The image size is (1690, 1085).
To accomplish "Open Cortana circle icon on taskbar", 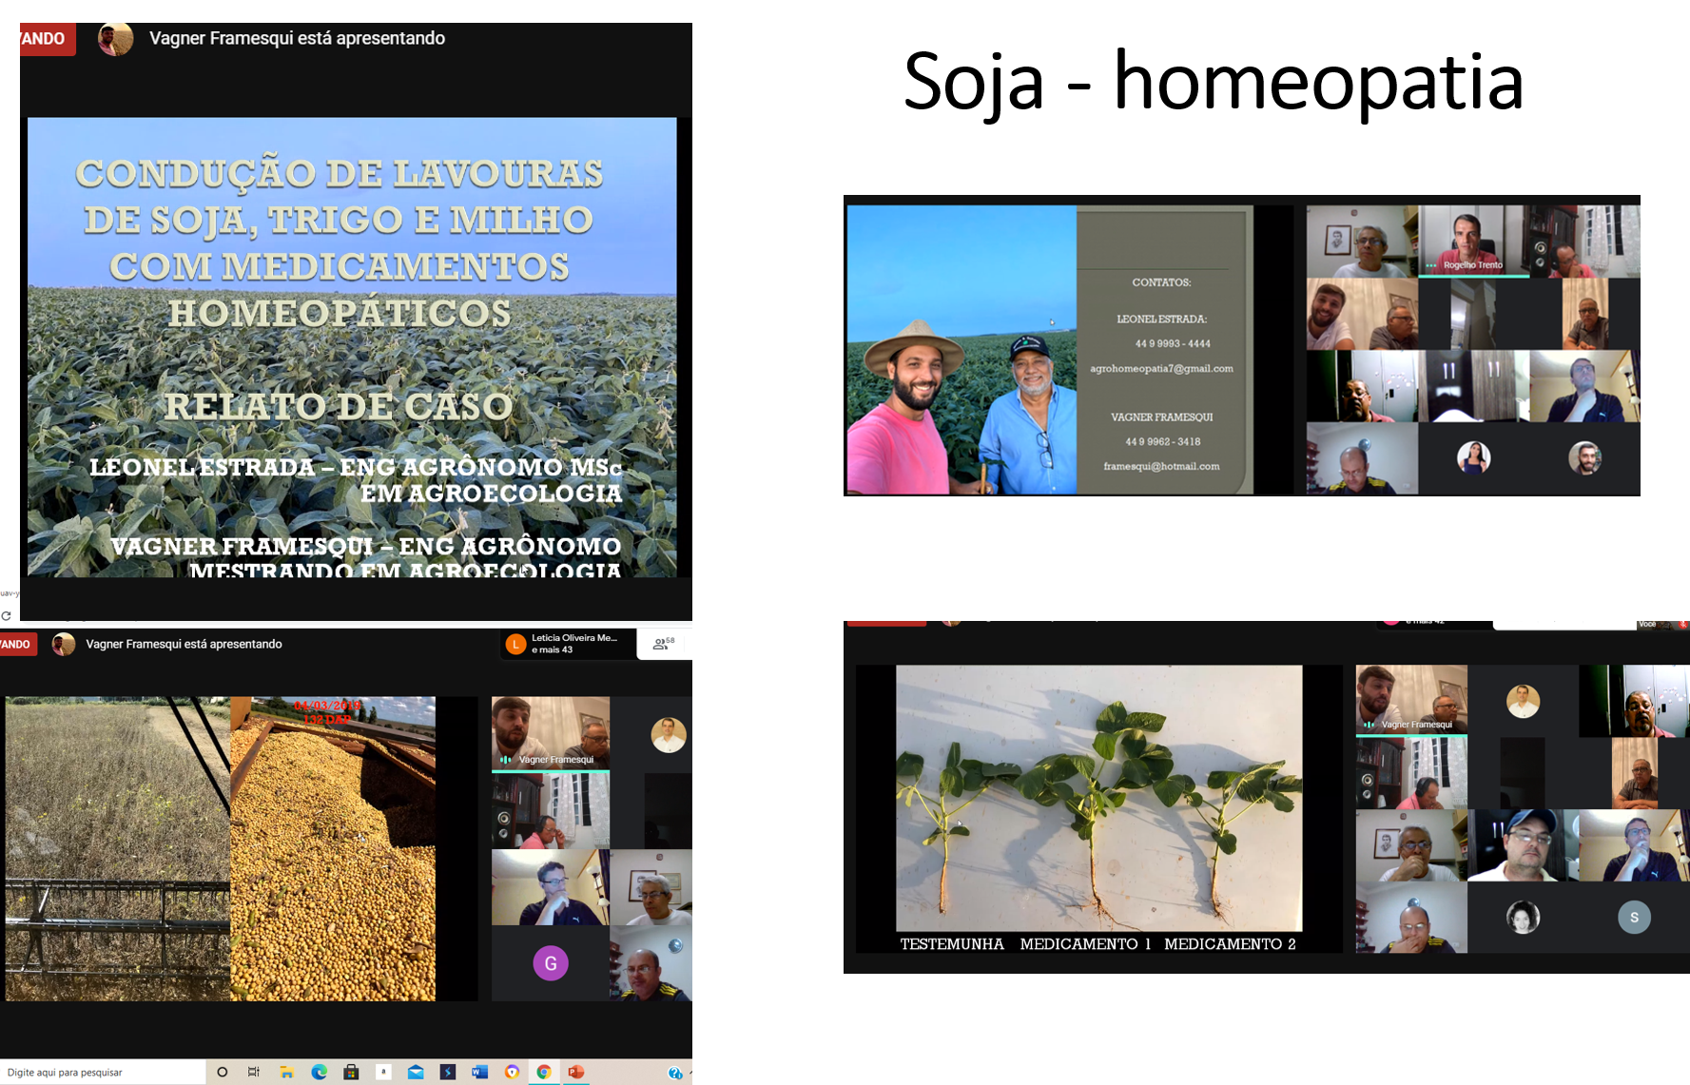I will coord(222,1072).
